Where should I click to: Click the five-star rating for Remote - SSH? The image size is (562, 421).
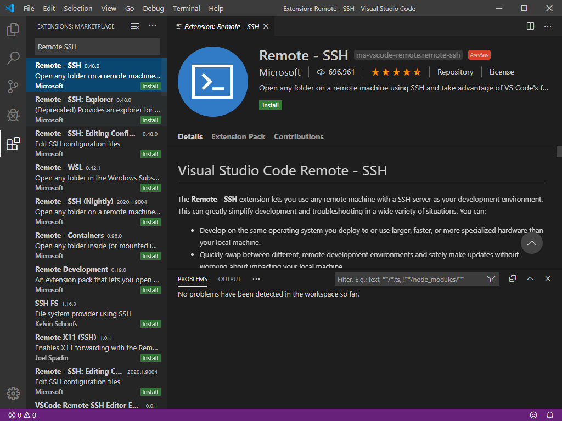tap(396, 71)
